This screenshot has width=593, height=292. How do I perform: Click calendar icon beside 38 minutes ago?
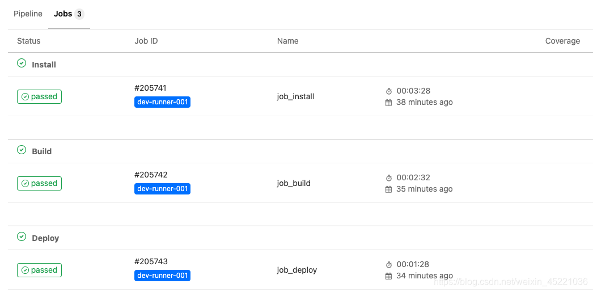(x=388, y=103)
